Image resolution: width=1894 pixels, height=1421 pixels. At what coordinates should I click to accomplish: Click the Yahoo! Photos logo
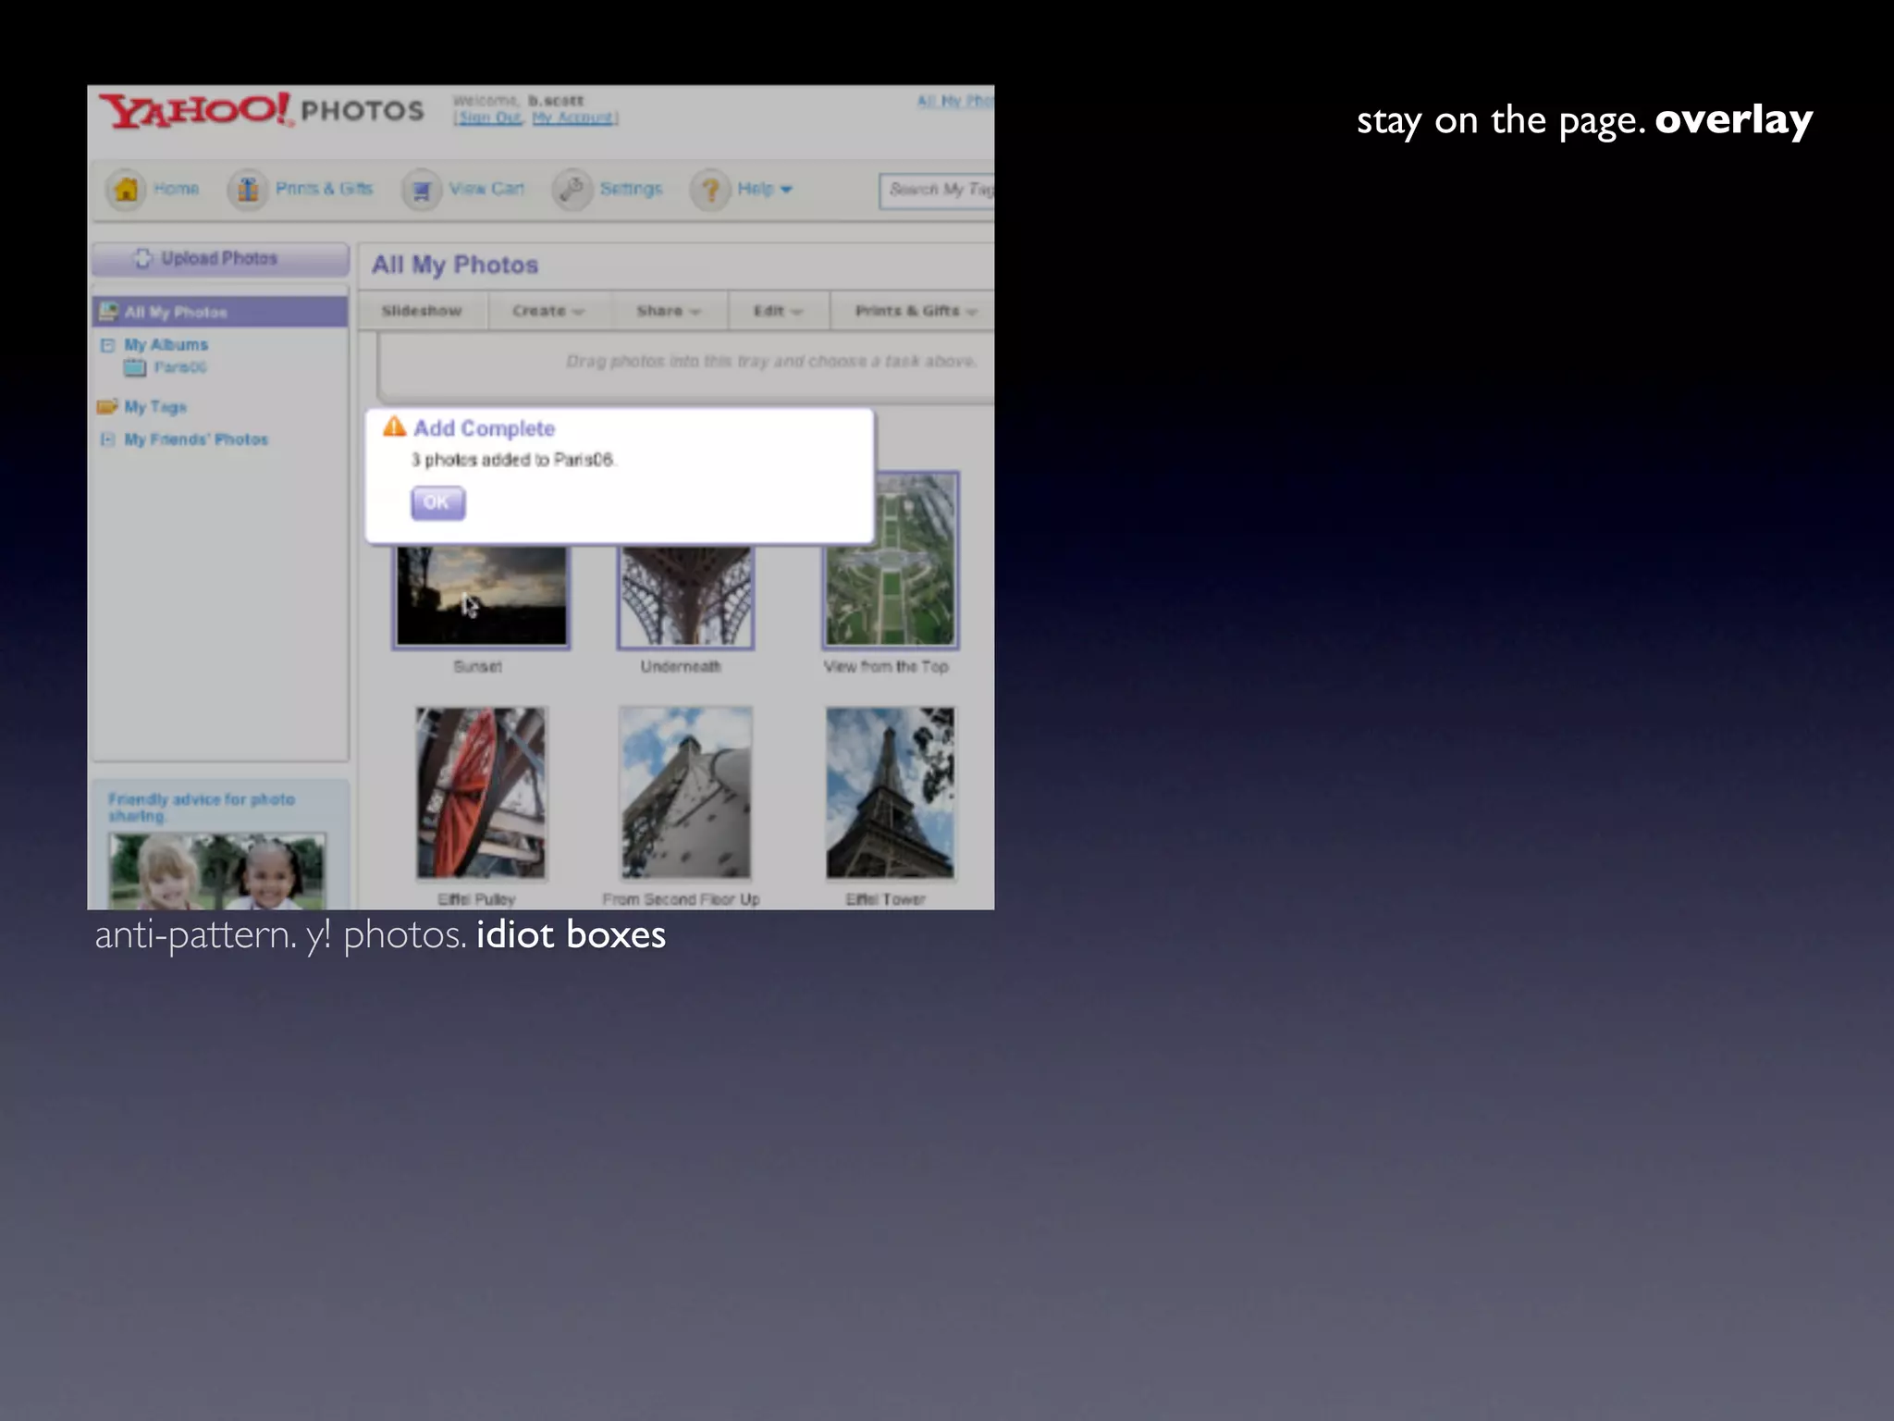262,111
